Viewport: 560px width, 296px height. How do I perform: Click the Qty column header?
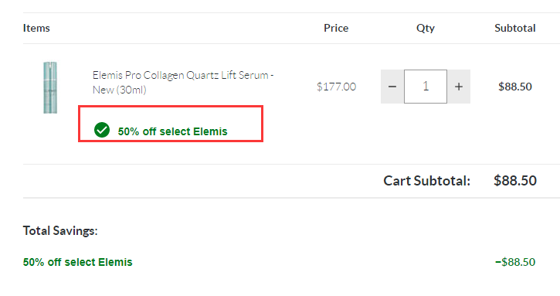426,29
